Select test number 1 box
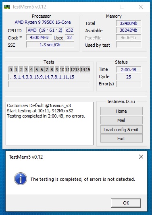The width and height of the screenshot is (152, 215). tap(16, 70)
